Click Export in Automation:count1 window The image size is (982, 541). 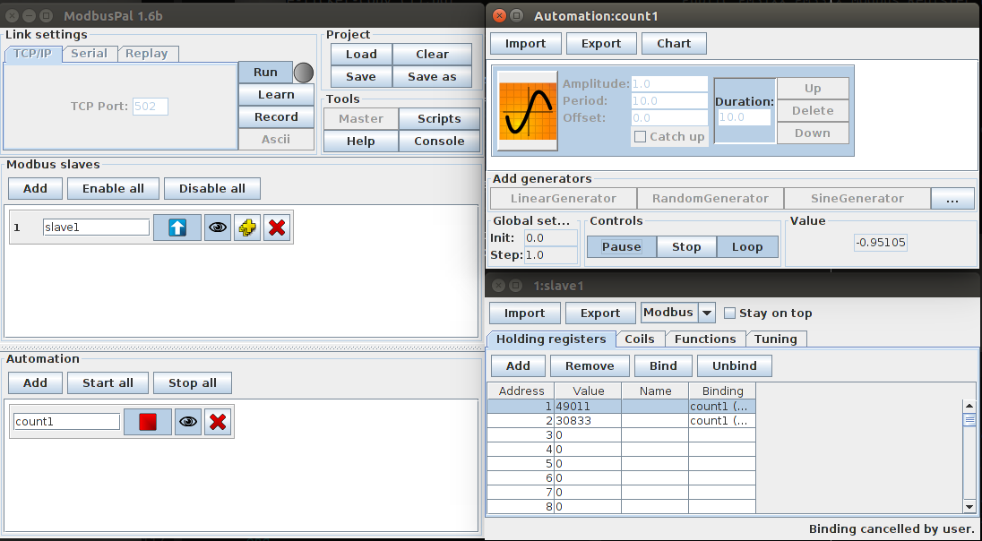[x=601, y=43]
